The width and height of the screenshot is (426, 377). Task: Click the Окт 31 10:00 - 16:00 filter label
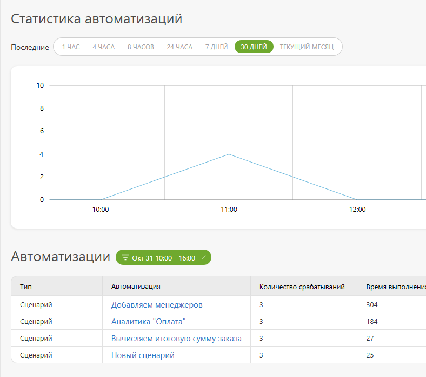164,258
